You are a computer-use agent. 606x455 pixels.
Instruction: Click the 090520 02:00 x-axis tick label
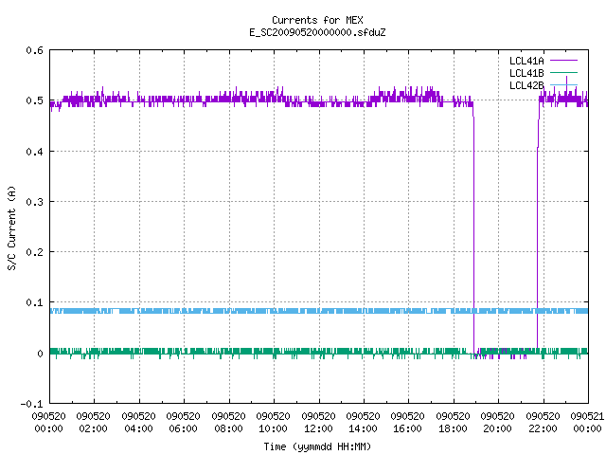click(x=94, y=423)
